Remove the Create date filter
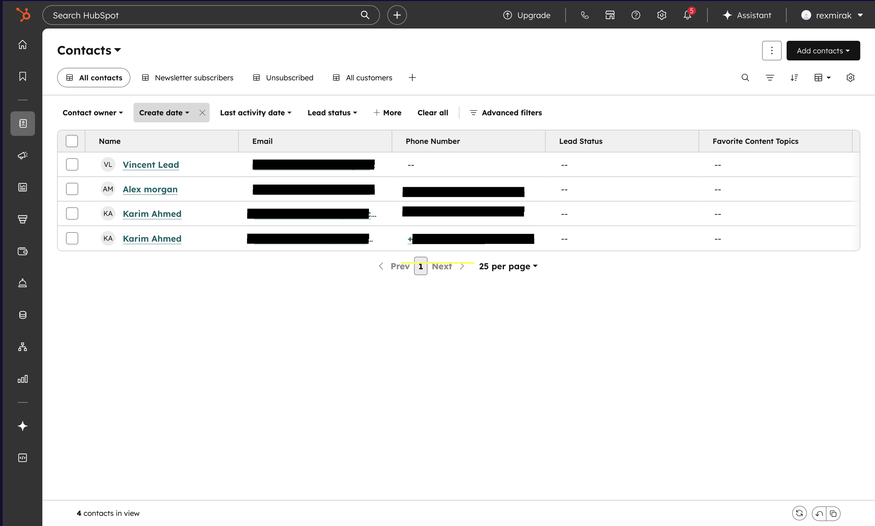875x526 pixels. tap(202, 113)
